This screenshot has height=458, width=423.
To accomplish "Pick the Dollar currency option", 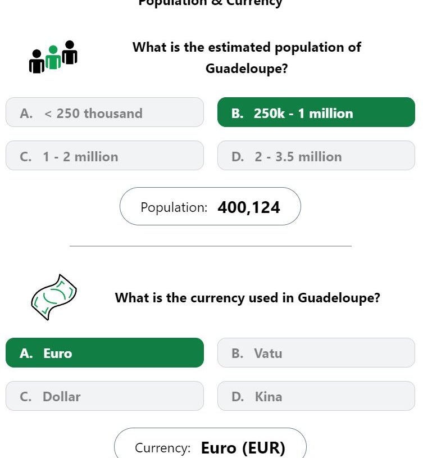I will (x=104, y=396).
